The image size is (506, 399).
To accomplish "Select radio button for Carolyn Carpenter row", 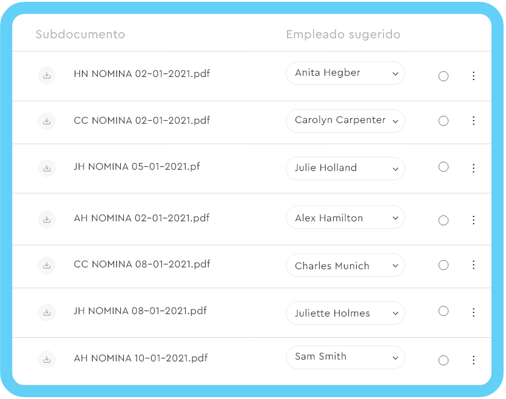I will (x=444, y=121).
